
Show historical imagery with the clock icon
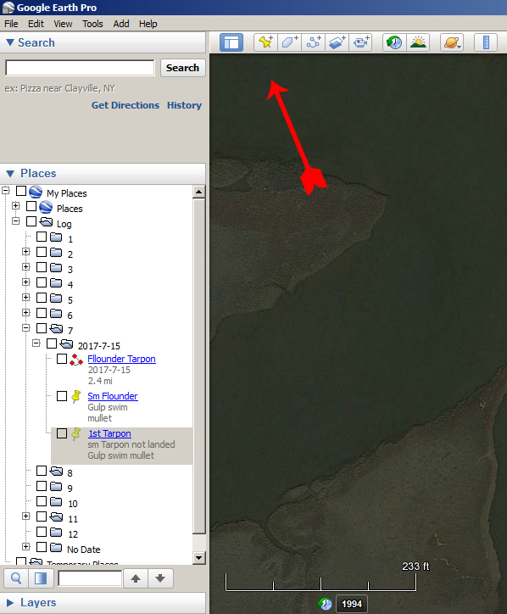[x=394, y=42]
